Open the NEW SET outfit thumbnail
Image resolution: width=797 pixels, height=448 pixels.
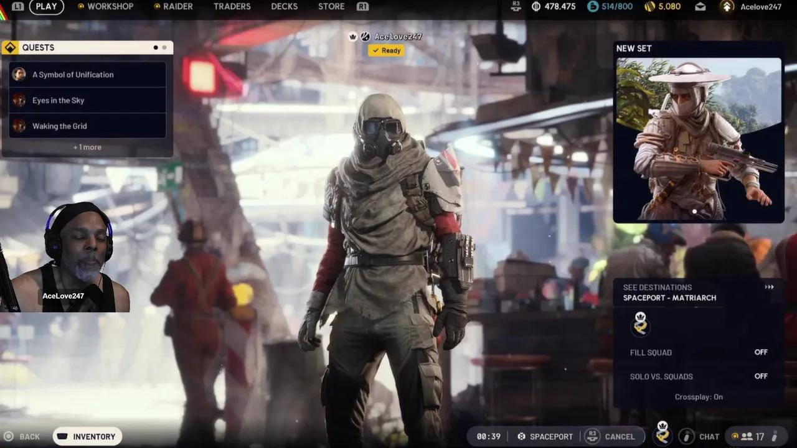pyautogui.click(x=699, y=139)
